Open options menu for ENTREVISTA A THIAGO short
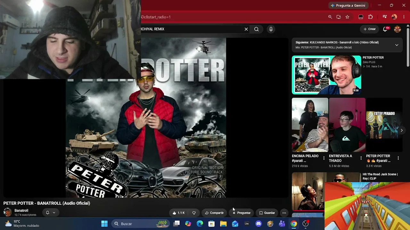This screenshot has height=230, width=410. pyautogui.click(x=361, y=158)
